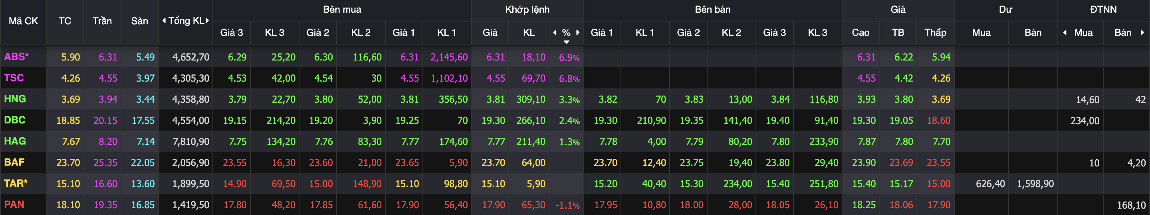Click BAF total volume 2,056,90
Image resolution: width=1150 pixels, height=215 pixels.
[190, 162]
